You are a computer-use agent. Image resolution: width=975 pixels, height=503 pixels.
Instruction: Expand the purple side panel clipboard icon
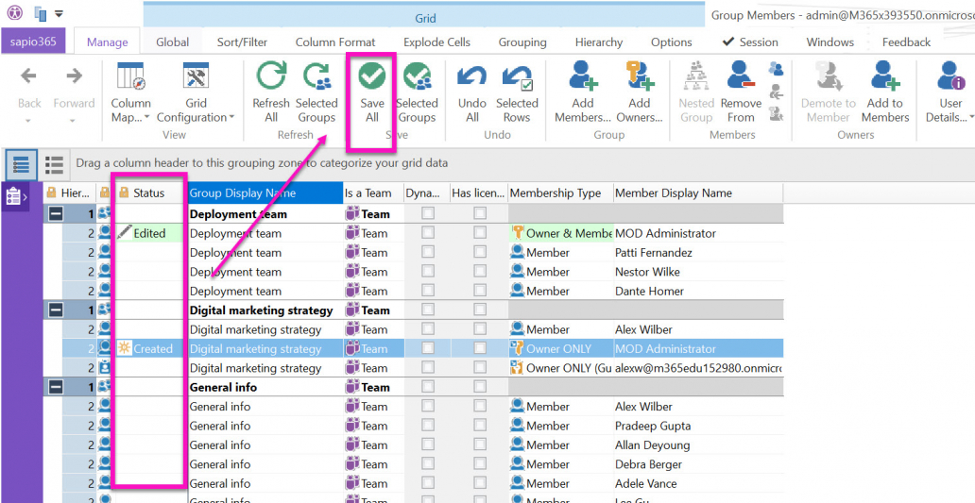pos(15,197)
